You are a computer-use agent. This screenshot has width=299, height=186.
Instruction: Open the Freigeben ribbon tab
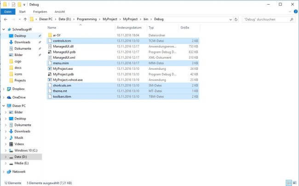coord(40,11)
